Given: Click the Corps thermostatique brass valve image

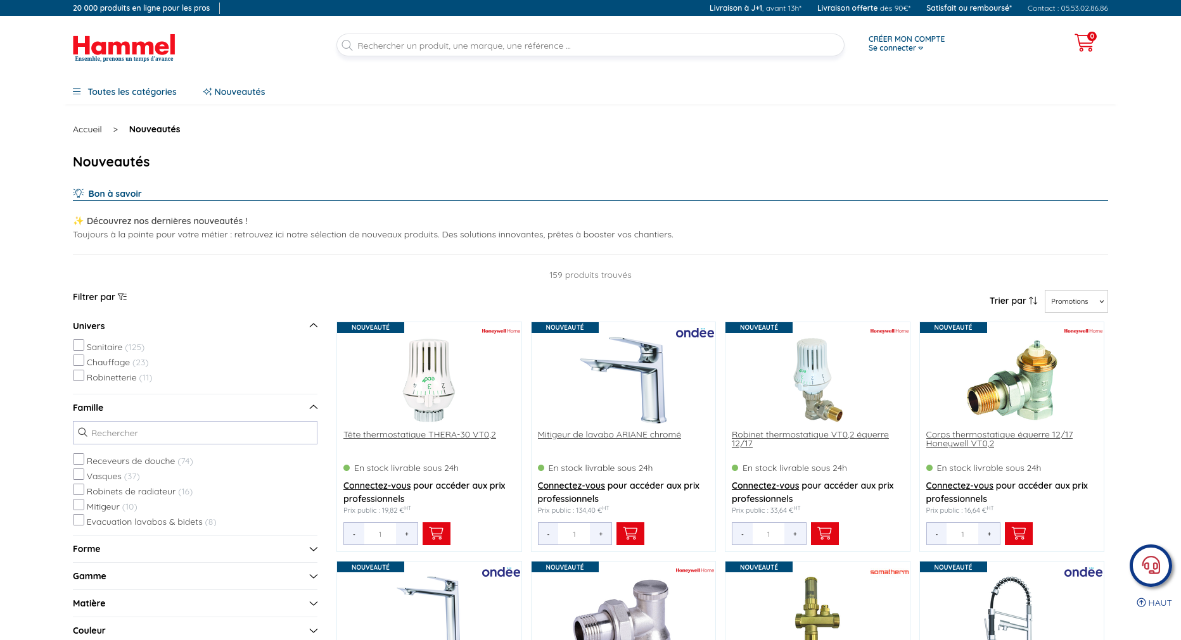Looking at the screenshot, I should (1012, 380).
